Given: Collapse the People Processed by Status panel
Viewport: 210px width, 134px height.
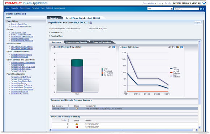Looking at the screenshot, I should 53,47.
